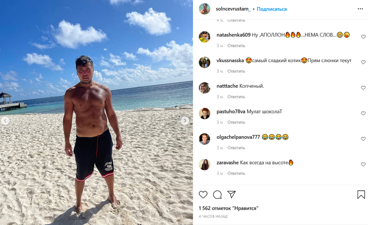Go to the previous photo arrow
The image size is (368, 225).
(x=6, y=121)
